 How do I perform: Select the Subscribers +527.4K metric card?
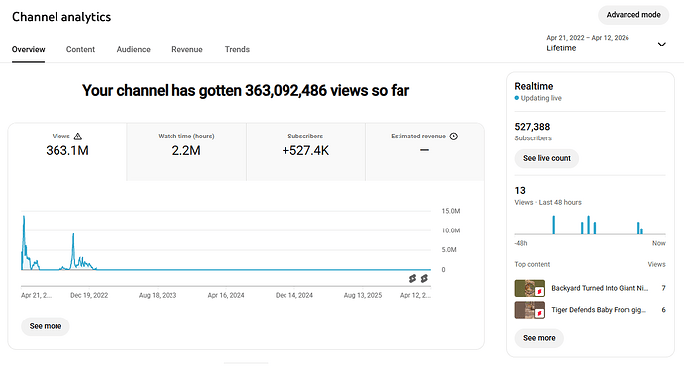coord(305,151)
